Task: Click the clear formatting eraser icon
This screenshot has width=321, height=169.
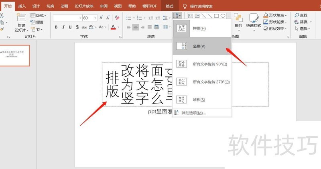Action: pyautogui.click(x=117, y=18)
